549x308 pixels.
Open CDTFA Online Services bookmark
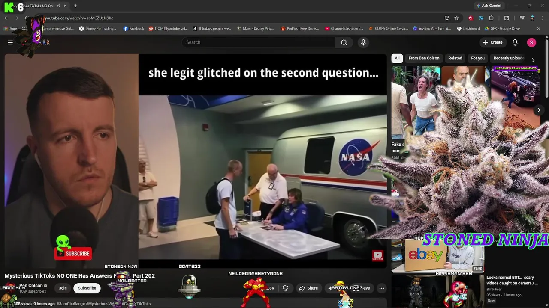(389, 29)
